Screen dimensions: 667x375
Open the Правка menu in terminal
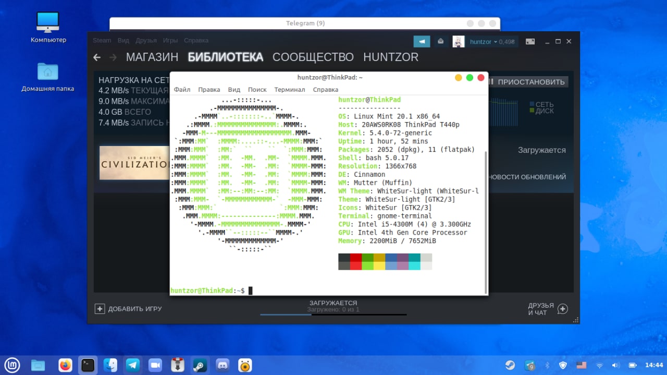click(x=209, y=90)
